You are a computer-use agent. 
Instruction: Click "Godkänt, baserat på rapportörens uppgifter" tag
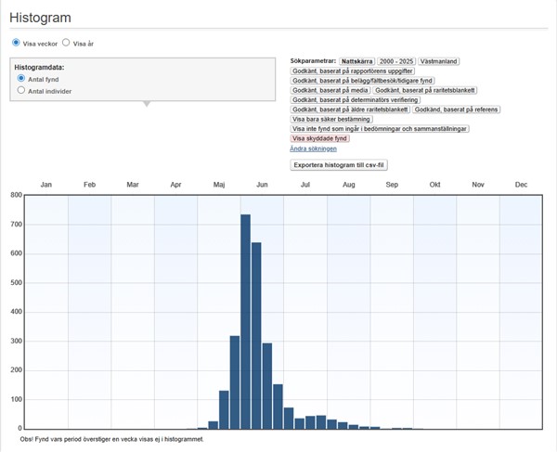pyautogui.click(x=353, y=71)
